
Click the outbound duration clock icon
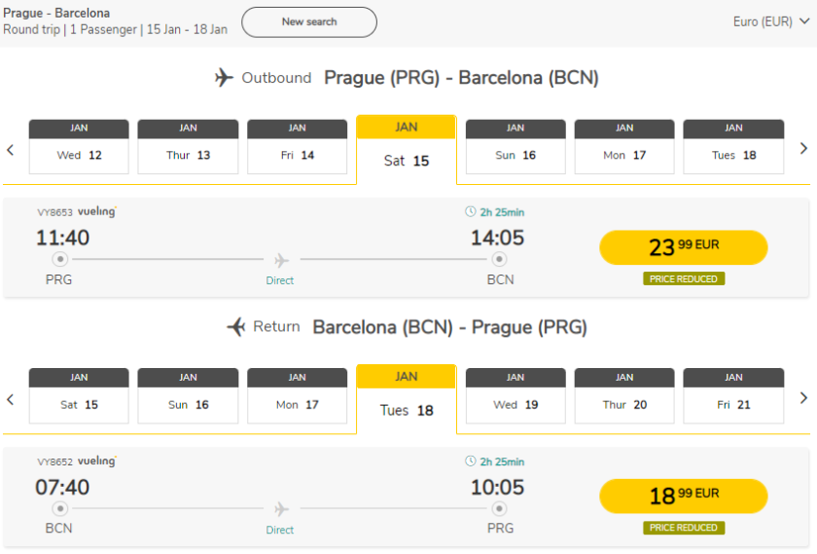tap(471, 212)
